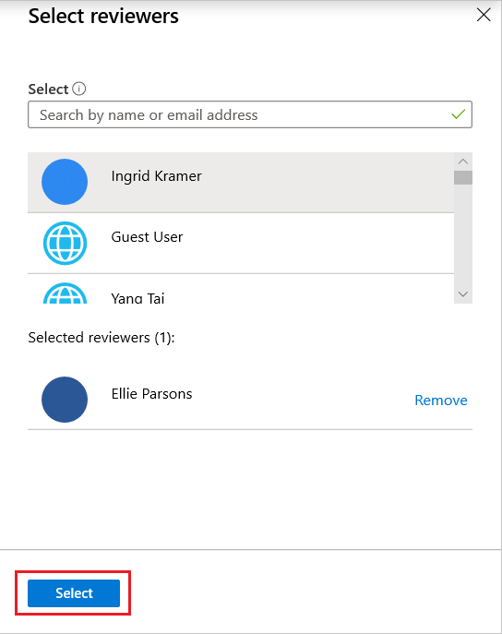The image size is (502, 634).
Task: Pick Guest User as a reviewer
Action: coord(241,243)
